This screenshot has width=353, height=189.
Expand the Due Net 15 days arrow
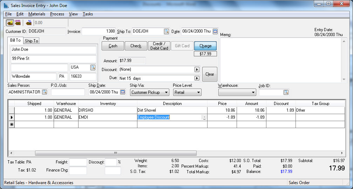pos(197,78)
